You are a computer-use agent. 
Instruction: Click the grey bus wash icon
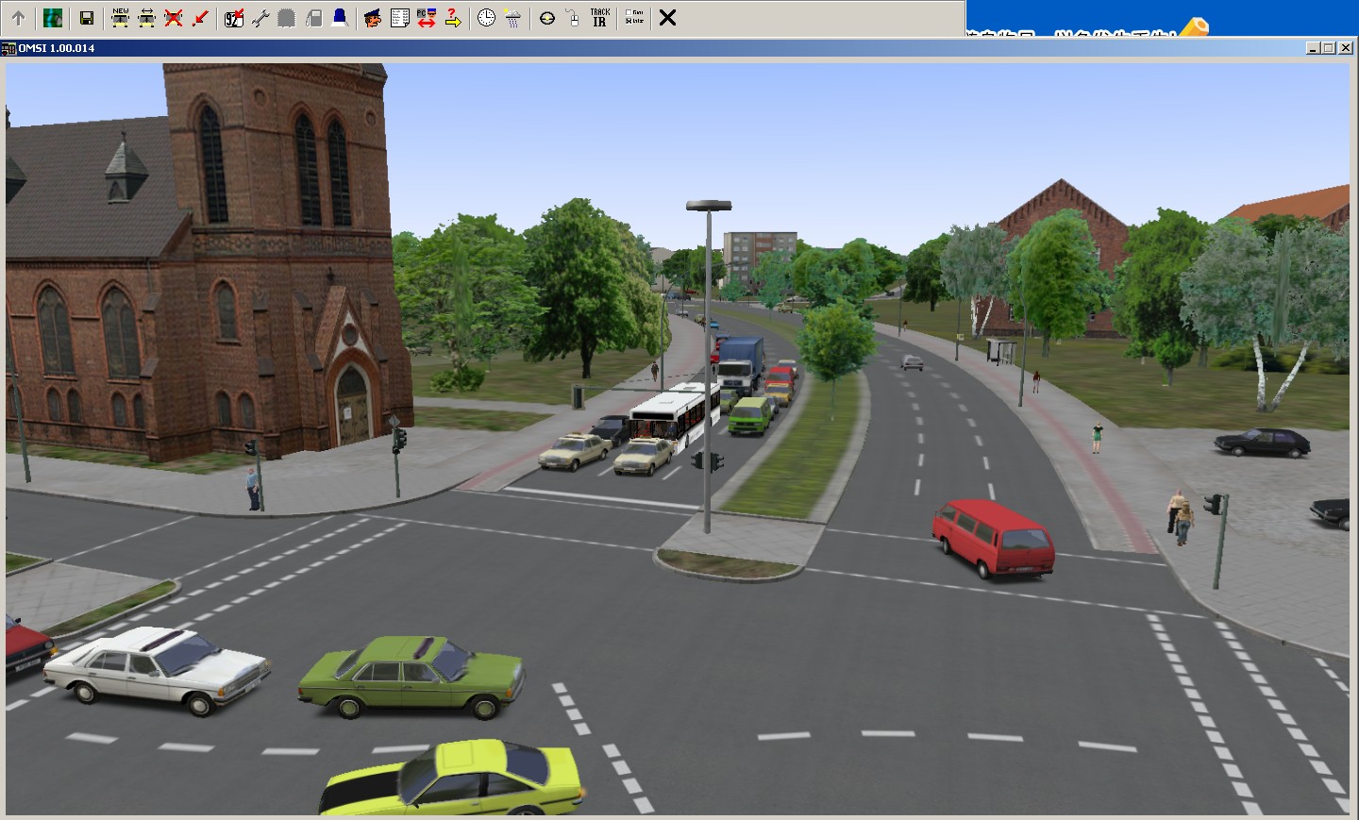pos(287,18)
